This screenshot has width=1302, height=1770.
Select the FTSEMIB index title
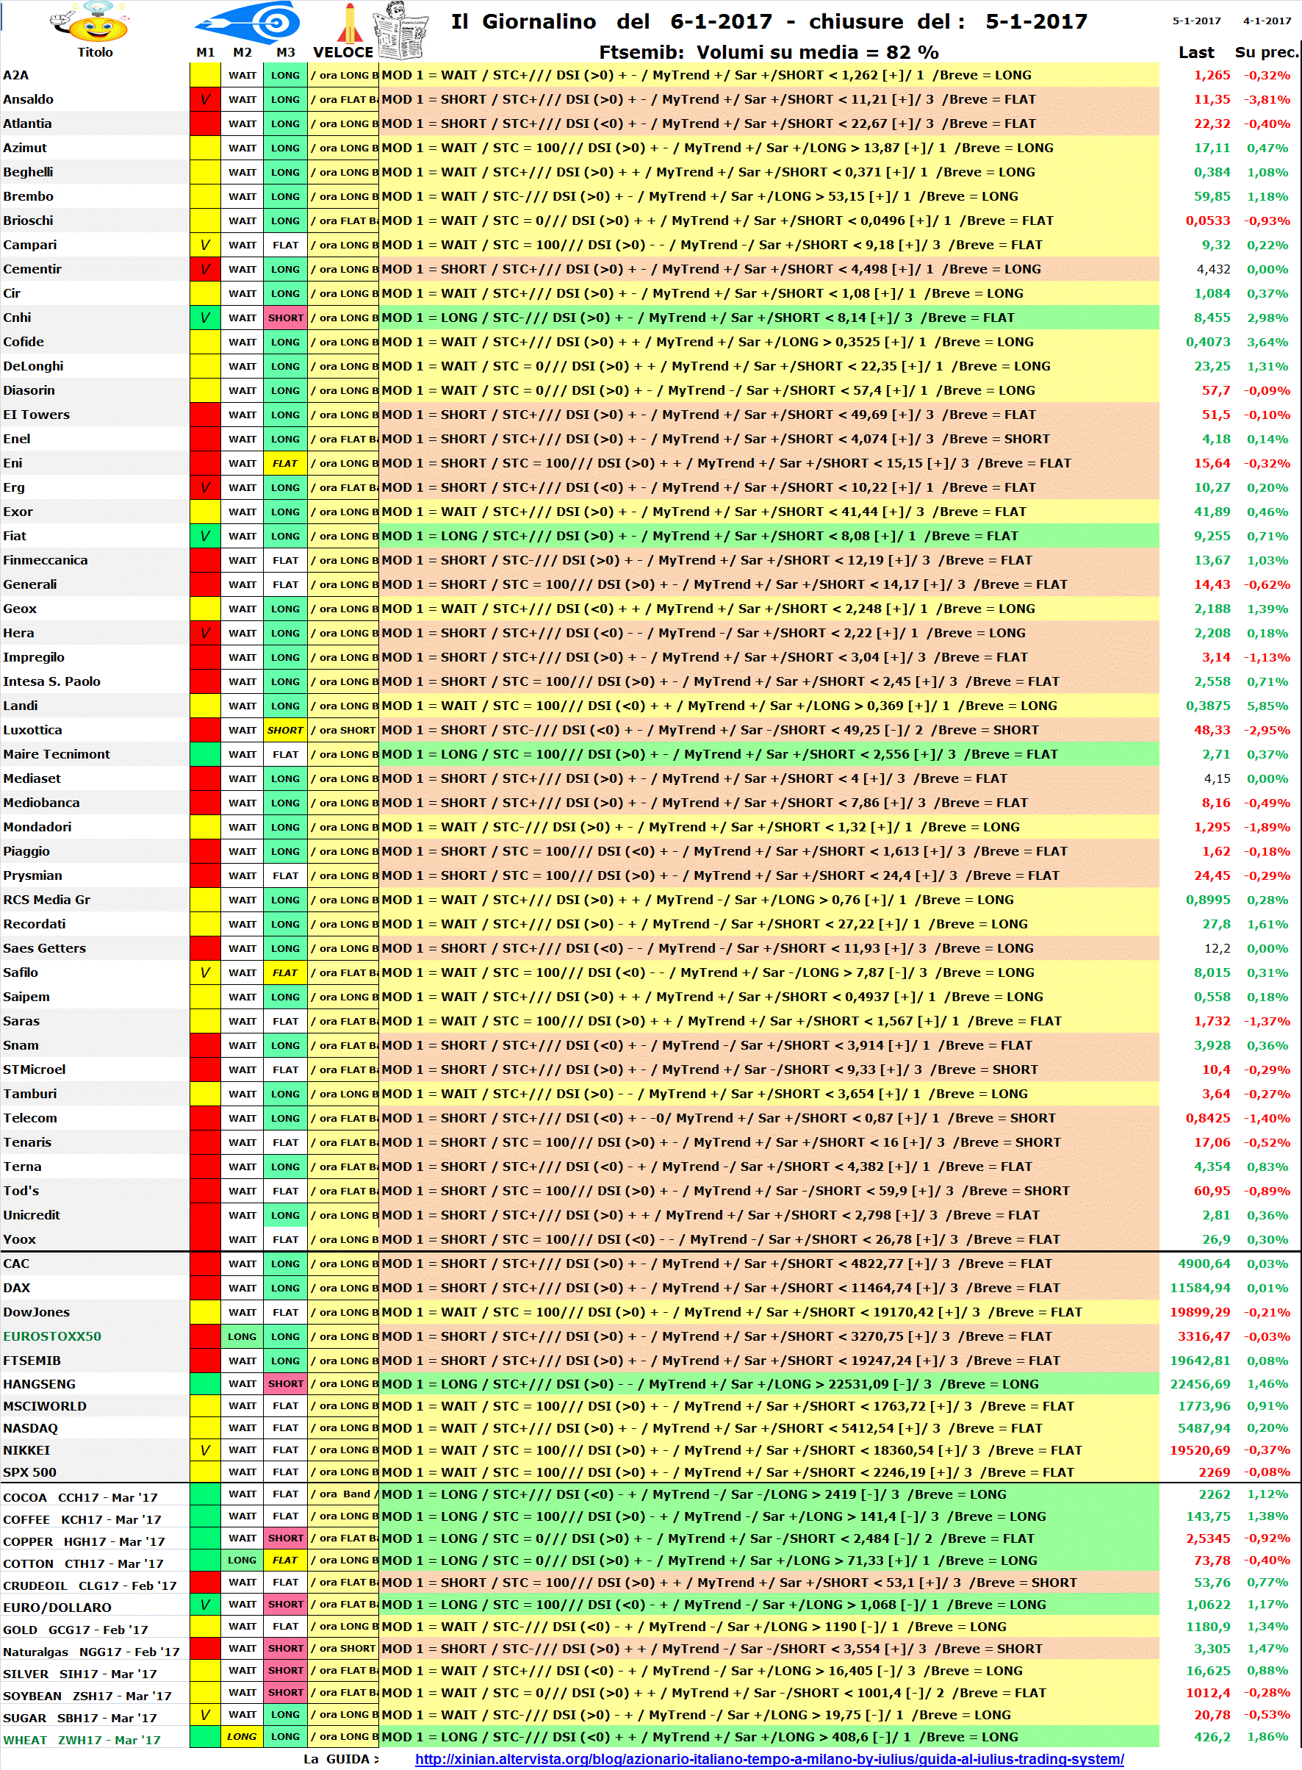click(95, 1361)
